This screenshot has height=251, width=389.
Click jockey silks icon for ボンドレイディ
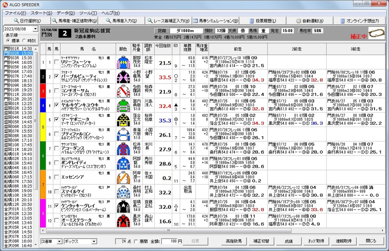coord(123,163)
